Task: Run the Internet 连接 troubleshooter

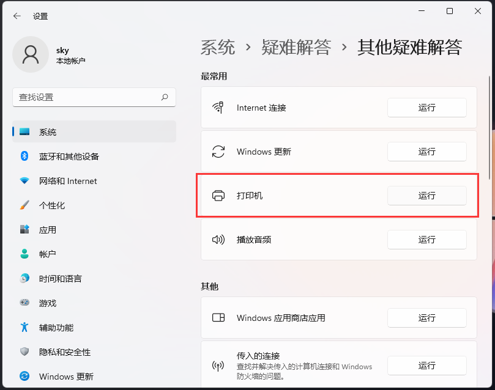Action: coord(427,108)
